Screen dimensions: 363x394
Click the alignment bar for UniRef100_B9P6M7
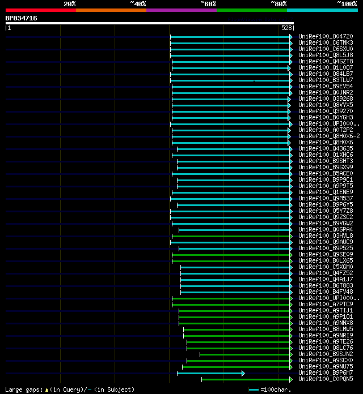(x=211, y=374)
